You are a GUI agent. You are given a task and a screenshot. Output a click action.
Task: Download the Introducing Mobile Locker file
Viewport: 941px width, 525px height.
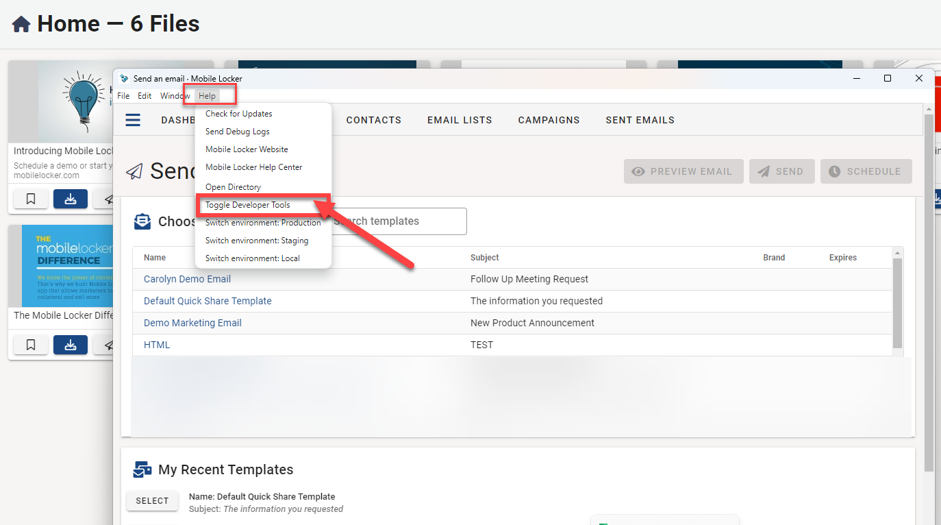tap(71, 199)
